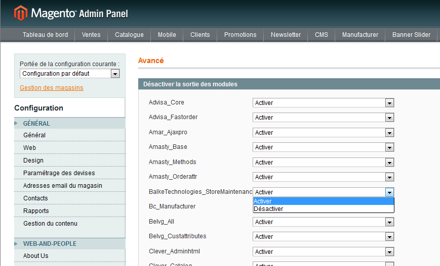
Task: Expand the WEB-AND-PEOPLE section arrow
Action: [x=16, y=244]
